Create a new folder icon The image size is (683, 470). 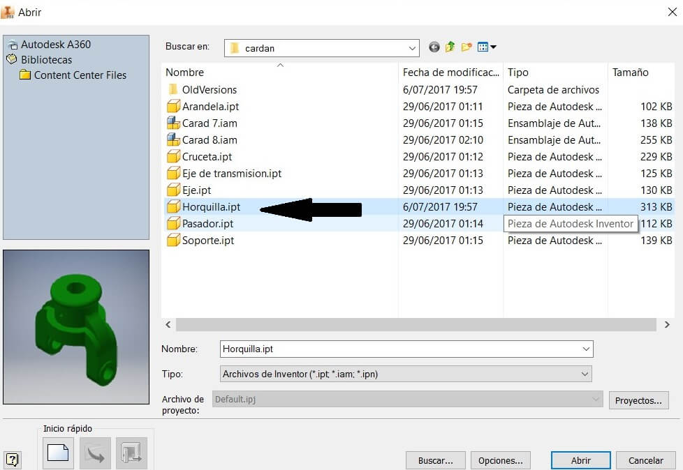point(467,47)
